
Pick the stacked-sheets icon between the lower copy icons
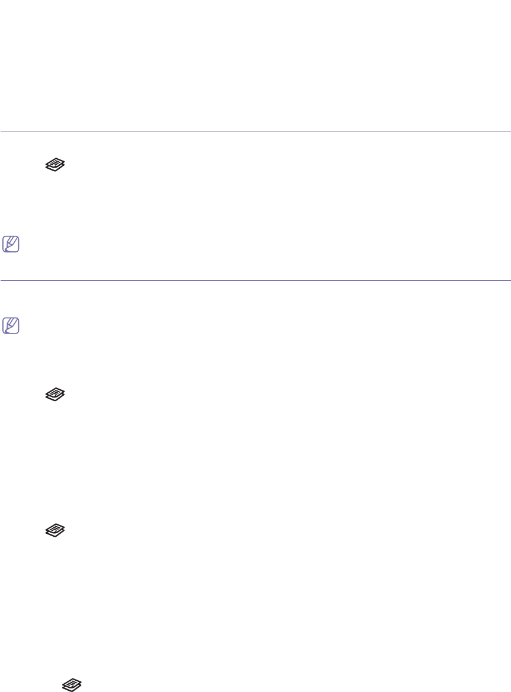point(54,531)
